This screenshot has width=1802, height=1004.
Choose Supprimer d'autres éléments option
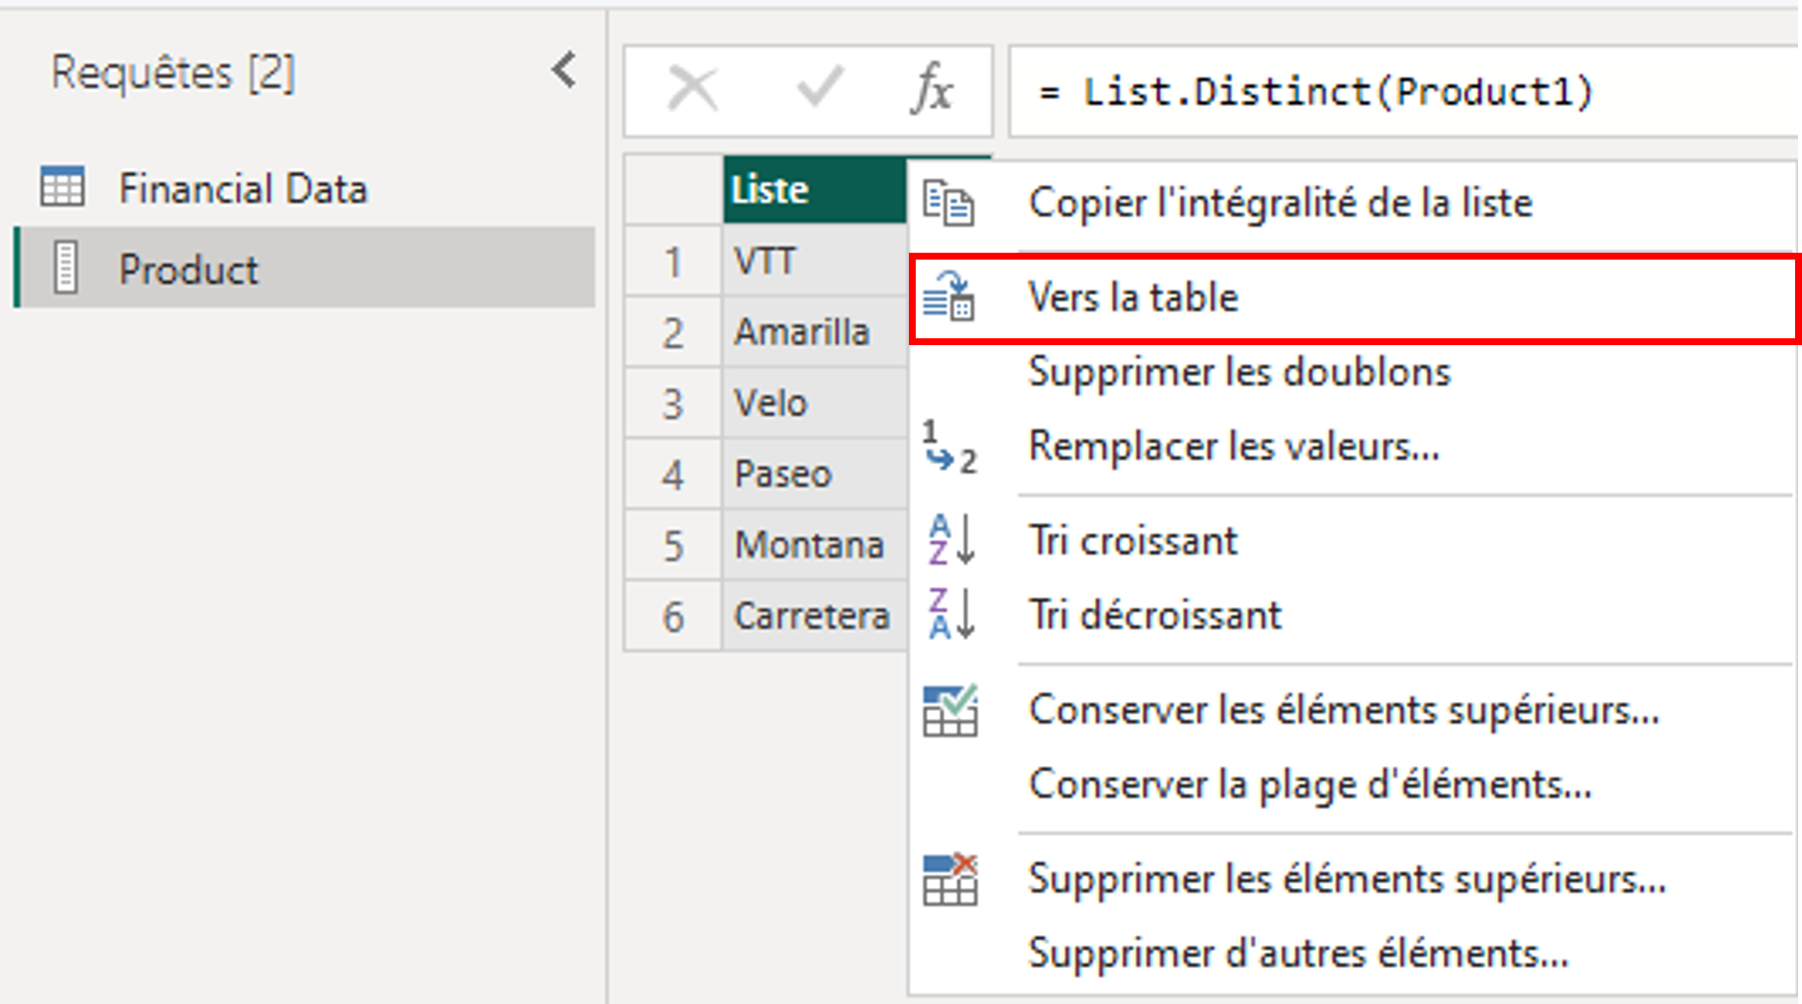pyautogui.click(x=1297, y=954)
